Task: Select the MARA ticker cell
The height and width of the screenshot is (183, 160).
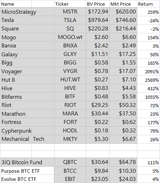Action: 70,114
